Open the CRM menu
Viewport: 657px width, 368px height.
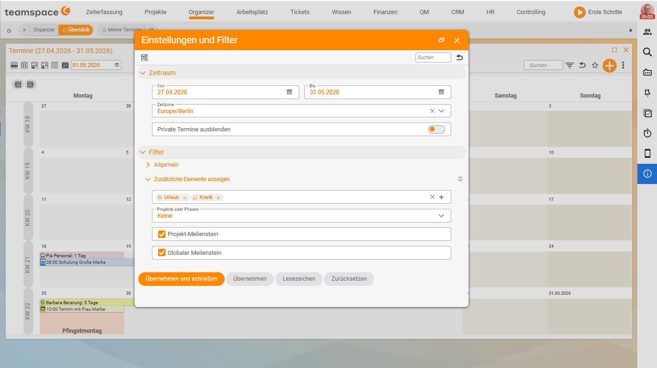[x=458, y=12]
